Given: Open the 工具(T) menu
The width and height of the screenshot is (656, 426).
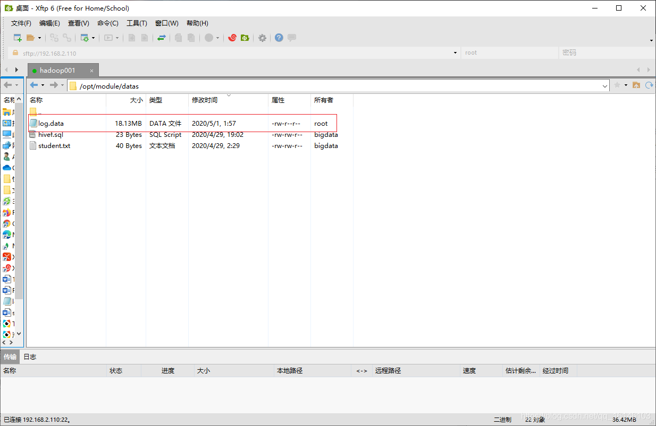Looking at the screenshot, I should 137,23.
